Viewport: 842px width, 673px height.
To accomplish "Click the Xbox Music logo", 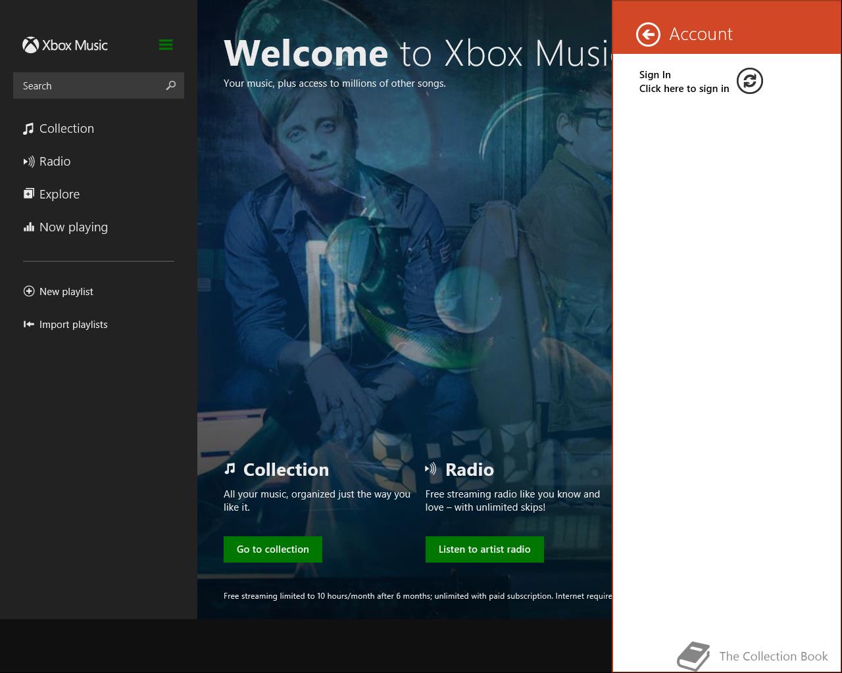I will pos(65,45).
